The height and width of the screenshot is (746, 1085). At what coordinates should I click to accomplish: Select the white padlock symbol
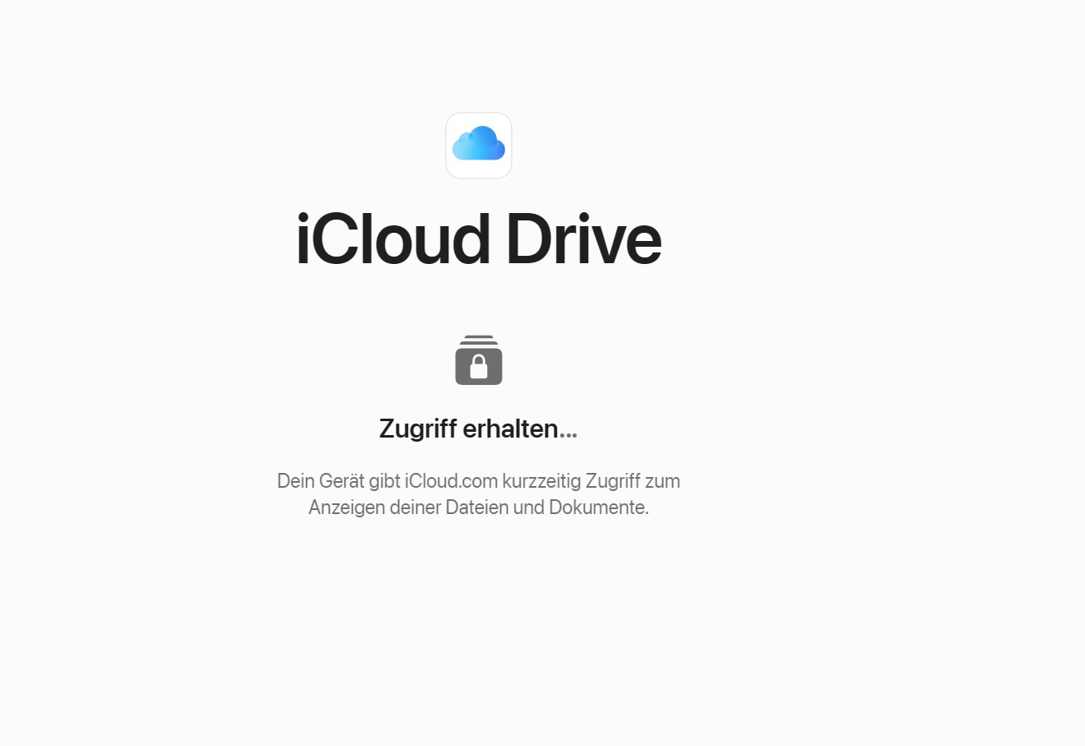click(x=479, y=367)
